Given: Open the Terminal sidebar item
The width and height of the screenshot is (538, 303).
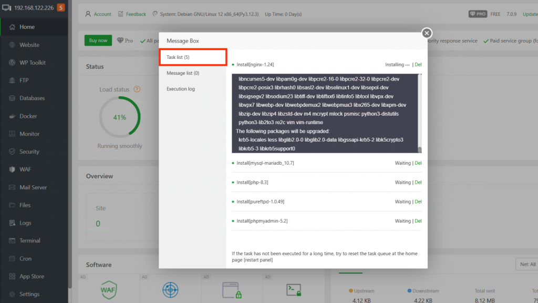Looking at the screenshot, I should [x=29, y=240].
